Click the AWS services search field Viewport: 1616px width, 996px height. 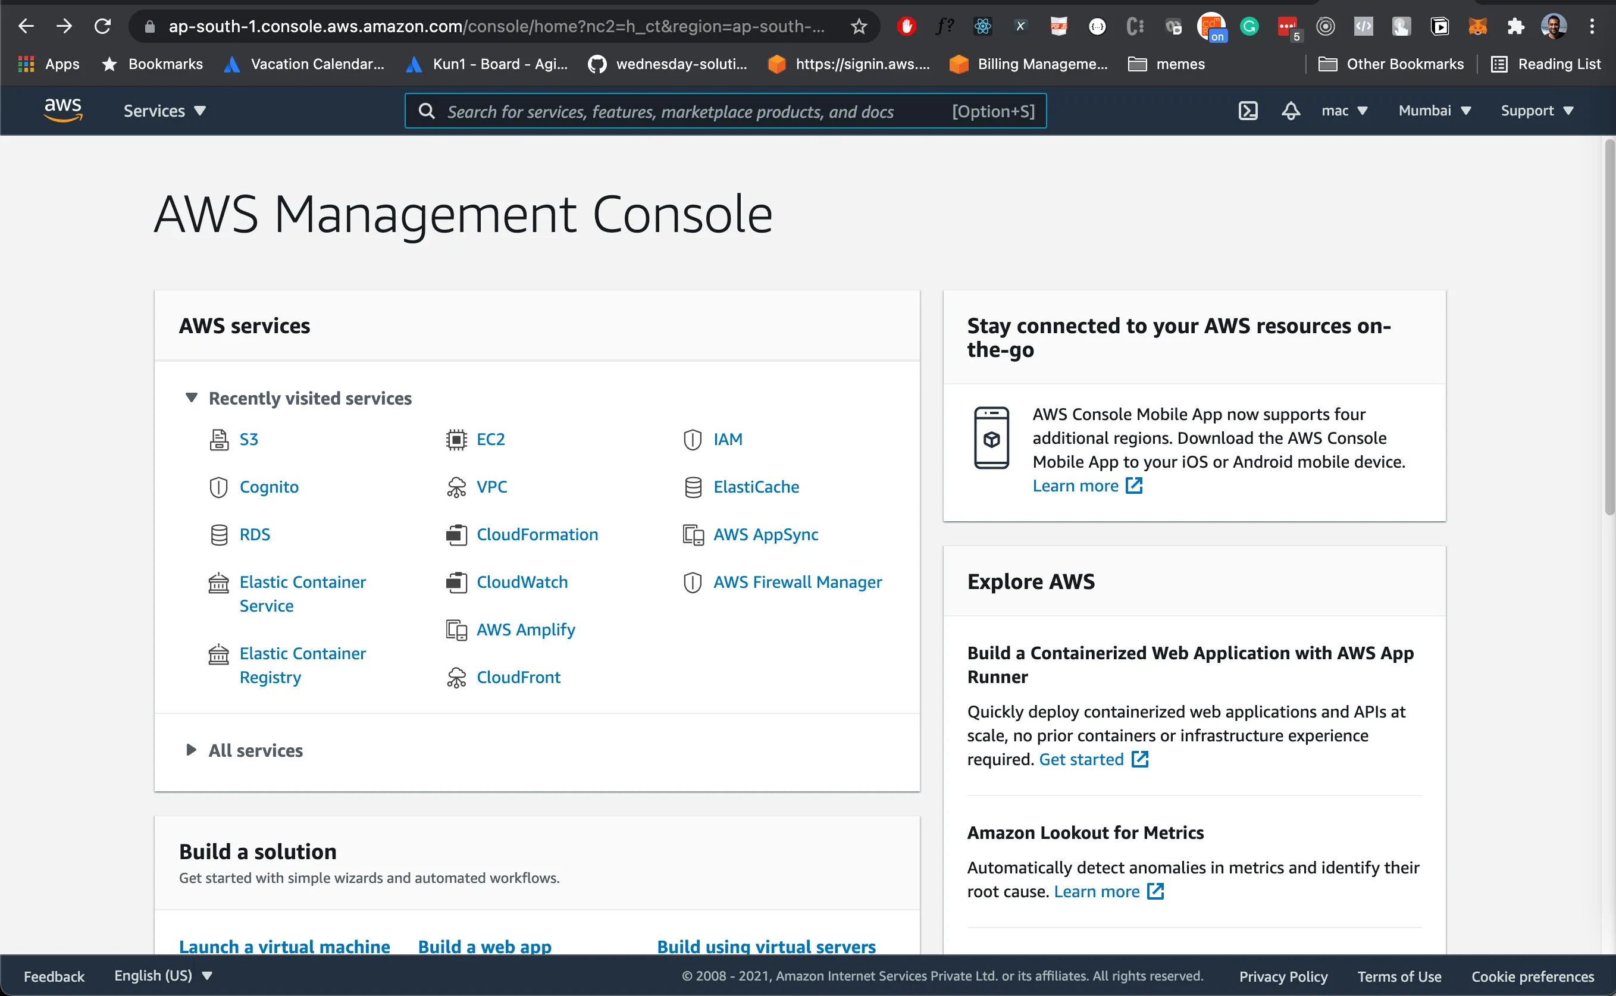pos(725,111)
